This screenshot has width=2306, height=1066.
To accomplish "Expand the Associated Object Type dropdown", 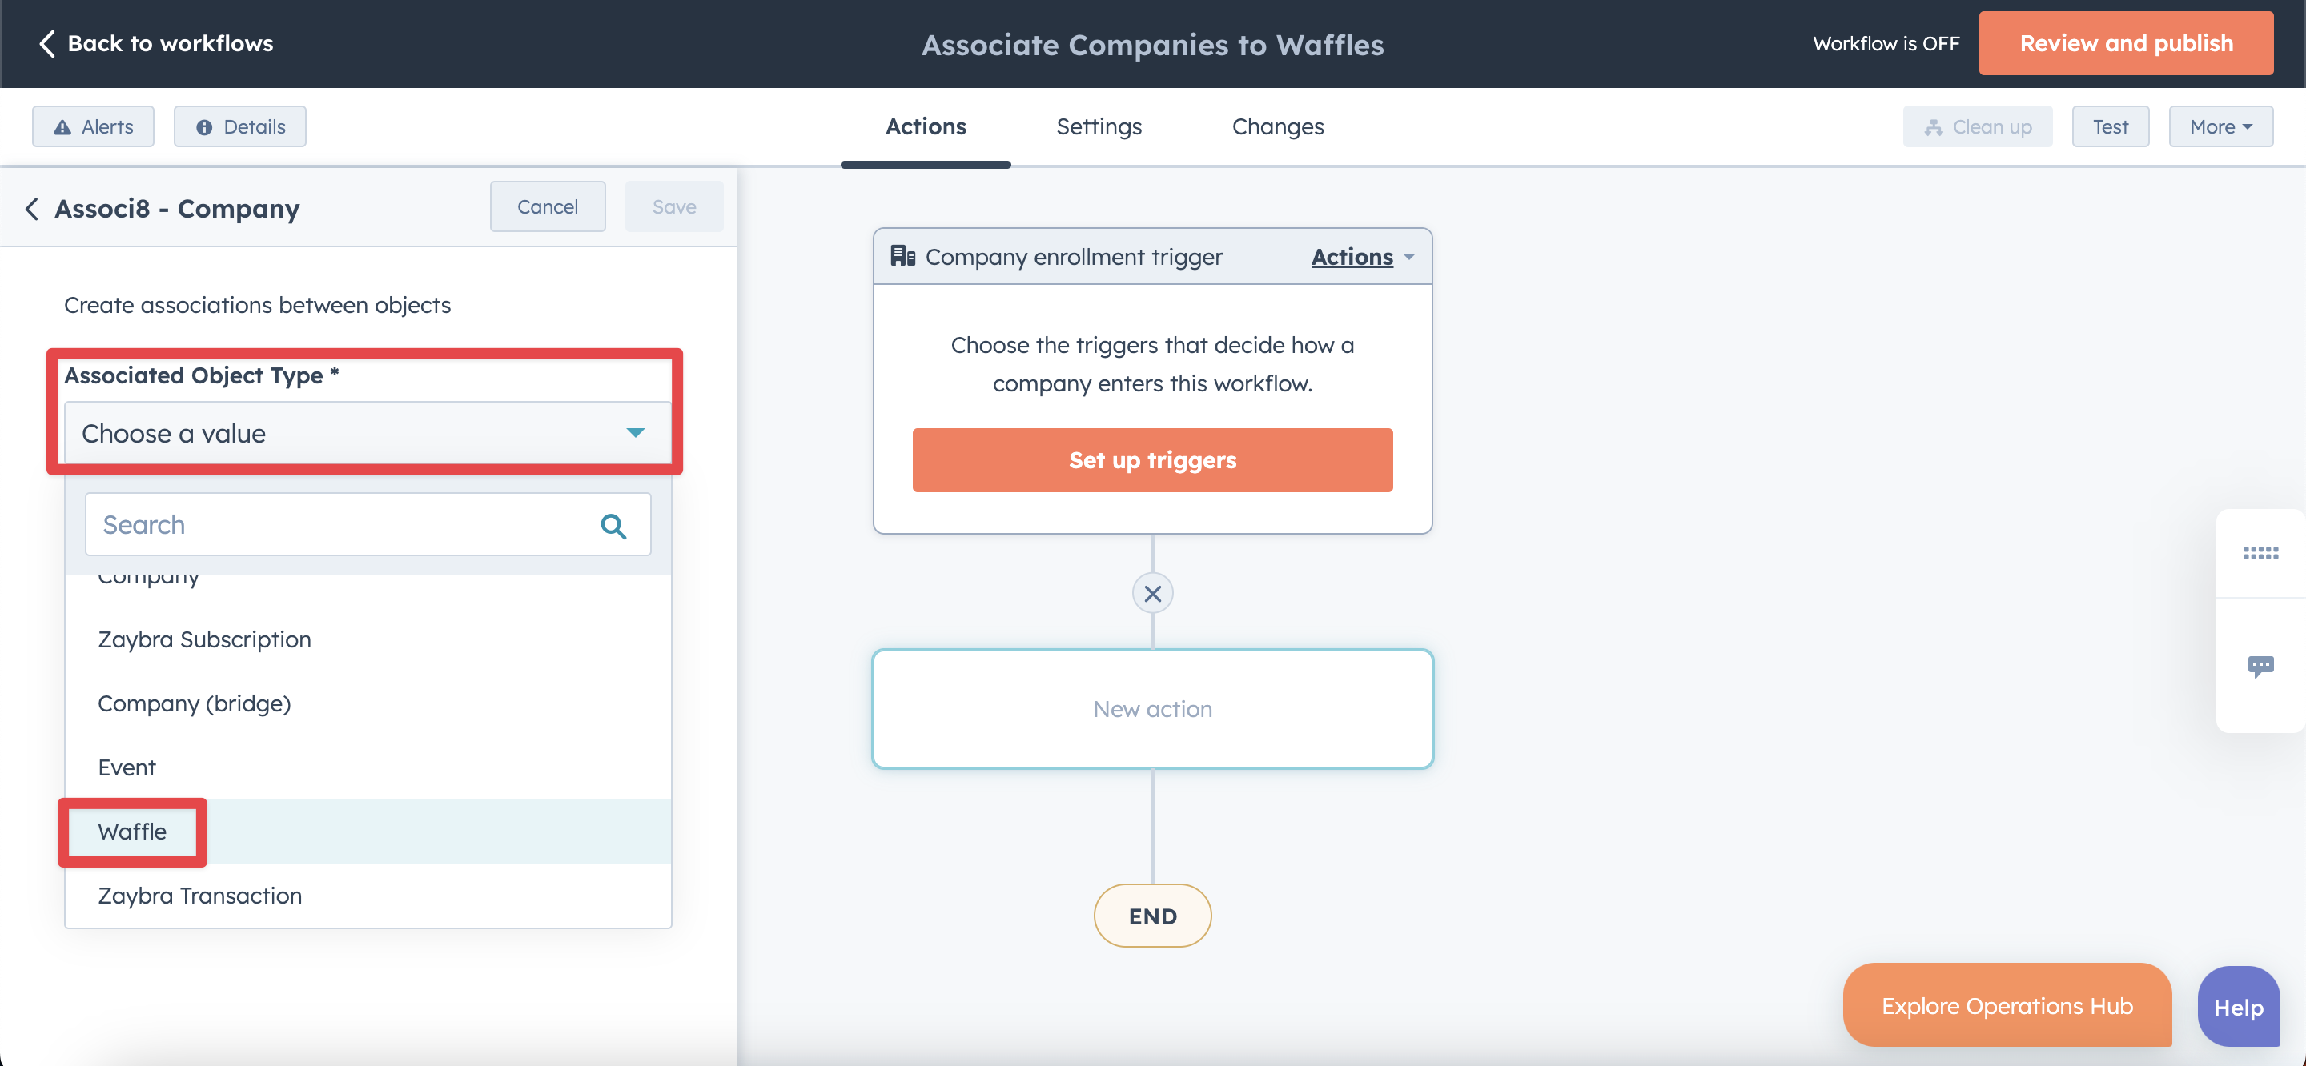I will point(367,433).
